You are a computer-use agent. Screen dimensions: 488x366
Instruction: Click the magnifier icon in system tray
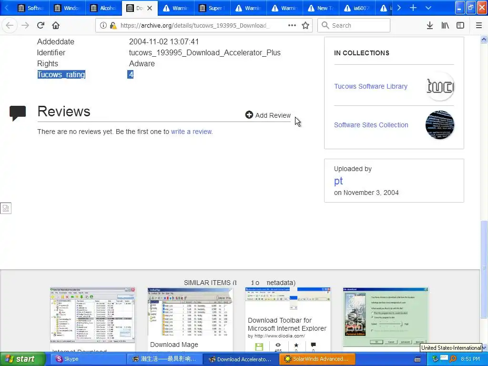tap(453, 359)
